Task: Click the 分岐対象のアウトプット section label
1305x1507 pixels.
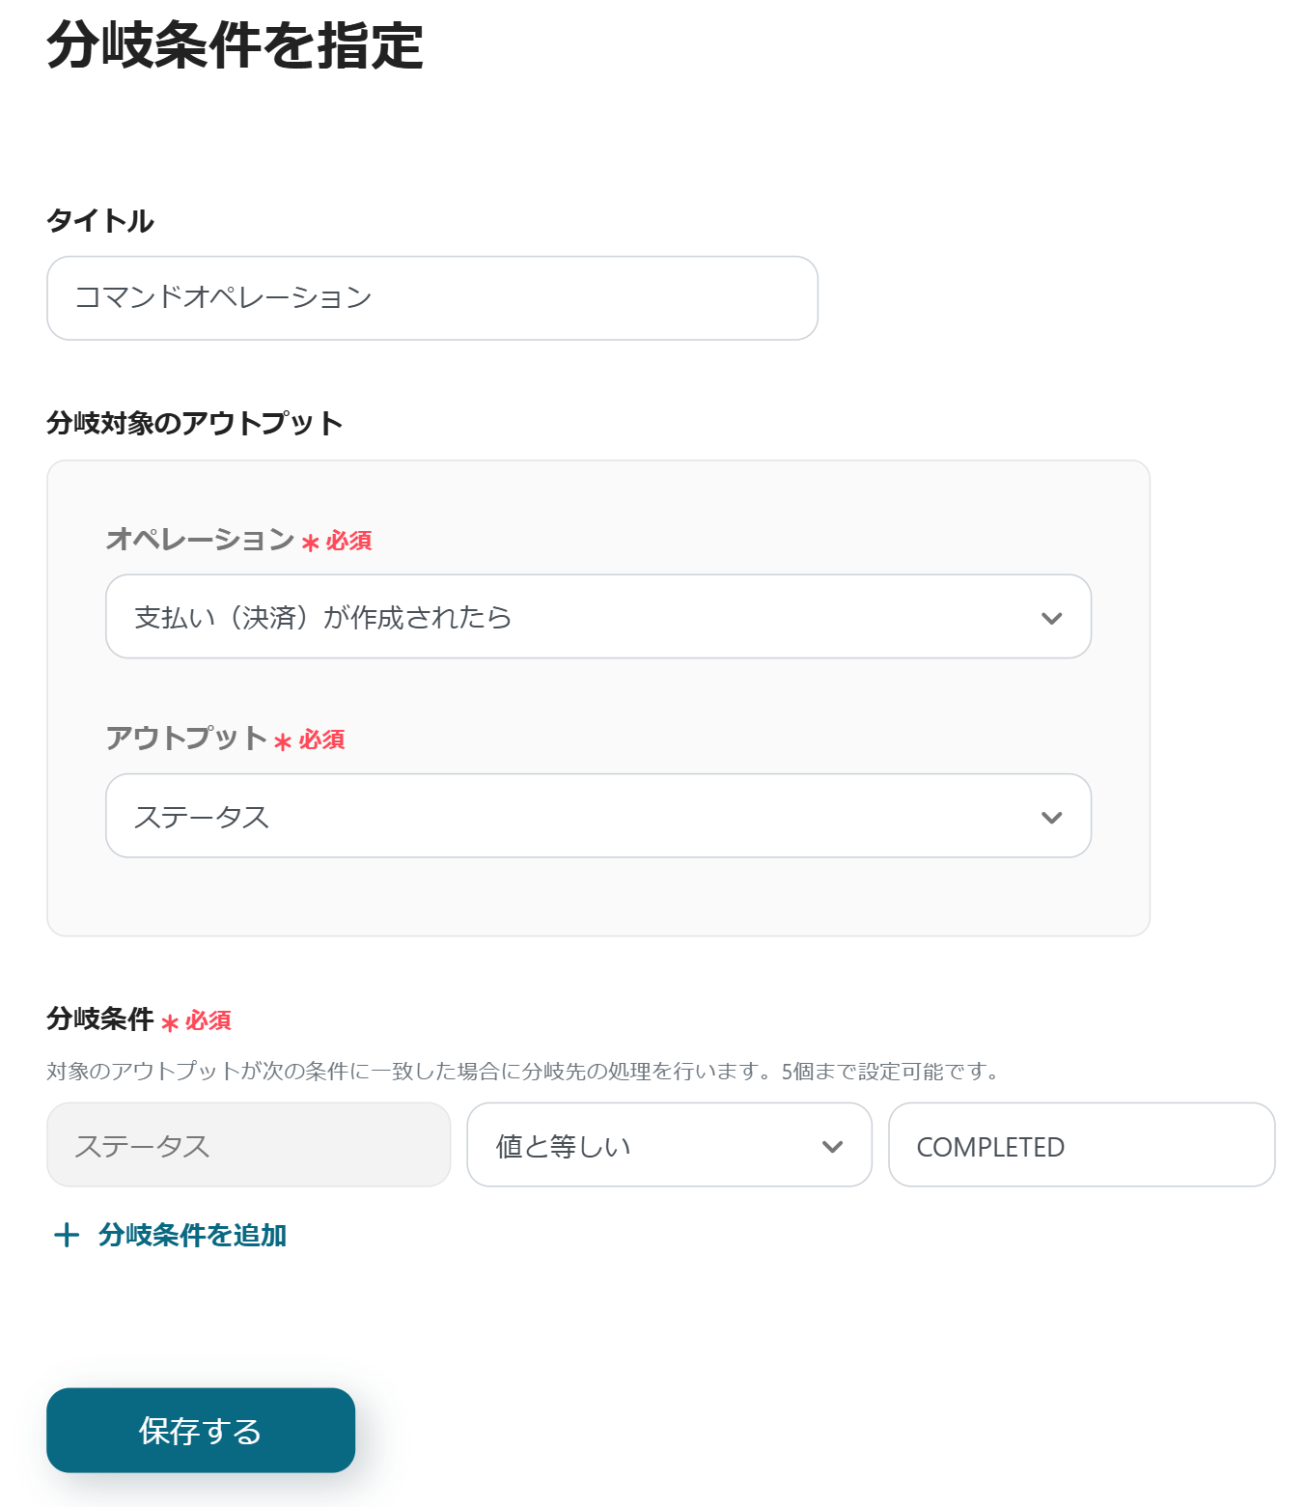Action: 195,423
